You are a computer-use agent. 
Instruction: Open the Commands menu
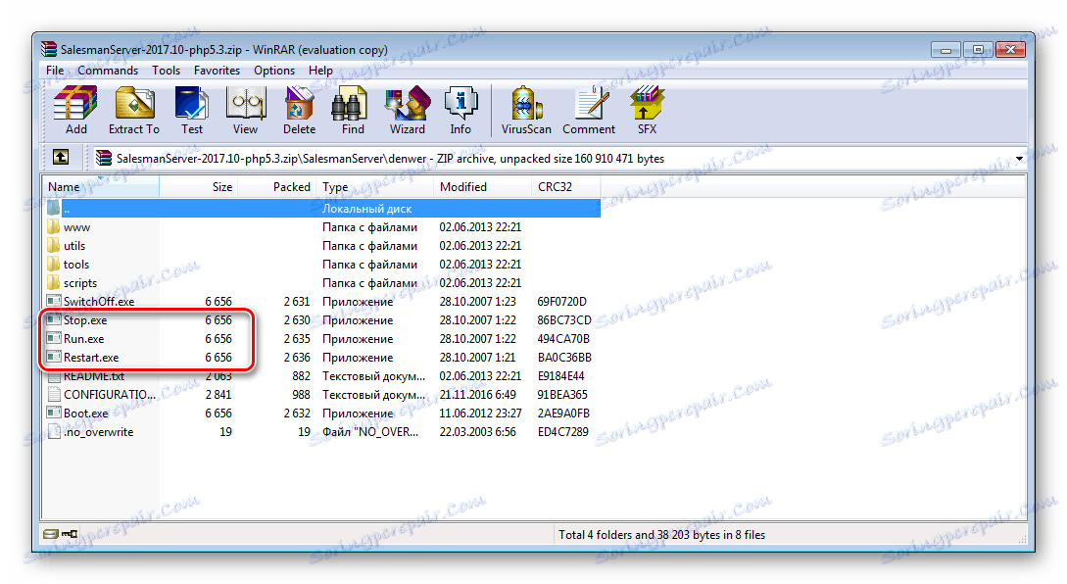[x=108, y=71]
